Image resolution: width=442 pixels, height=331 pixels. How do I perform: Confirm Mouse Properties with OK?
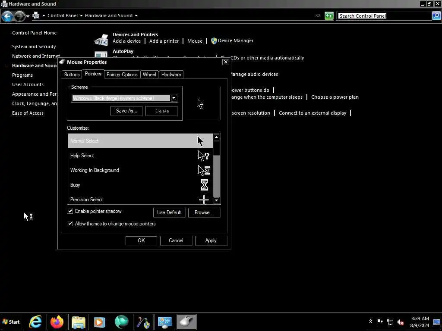point(141,240)
